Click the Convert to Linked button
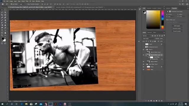Viewport: 189px width, 106px height. point(177,29)
